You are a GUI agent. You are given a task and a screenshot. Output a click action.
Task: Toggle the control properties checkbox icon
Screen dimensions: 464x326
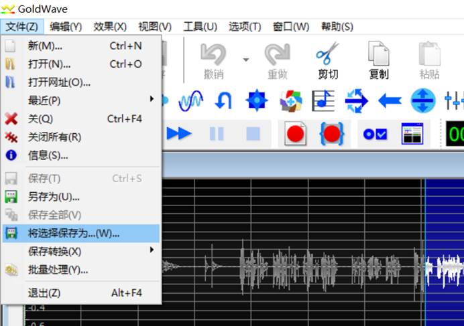coord(375,134)
